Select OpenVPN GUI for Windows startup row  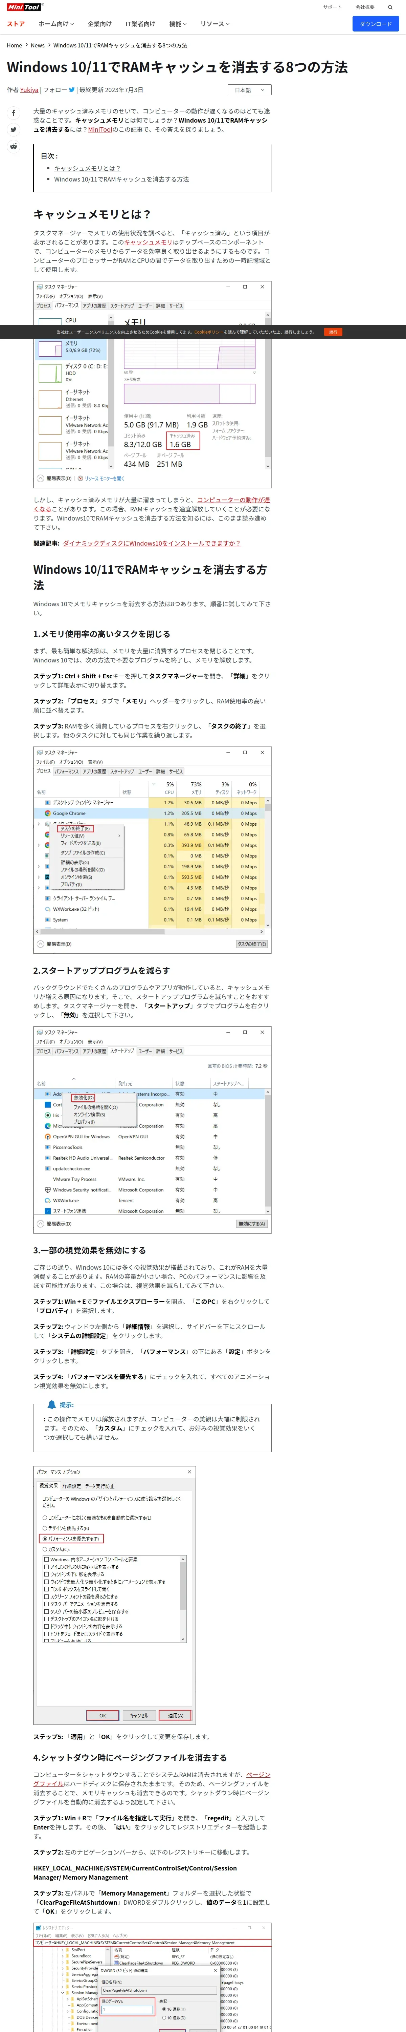(150, 1137)
